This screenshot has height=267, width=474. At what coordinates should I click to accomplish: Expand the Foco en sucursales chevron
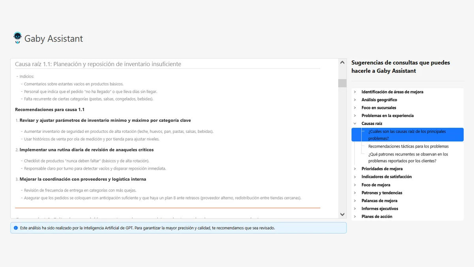tap(355, 108)
